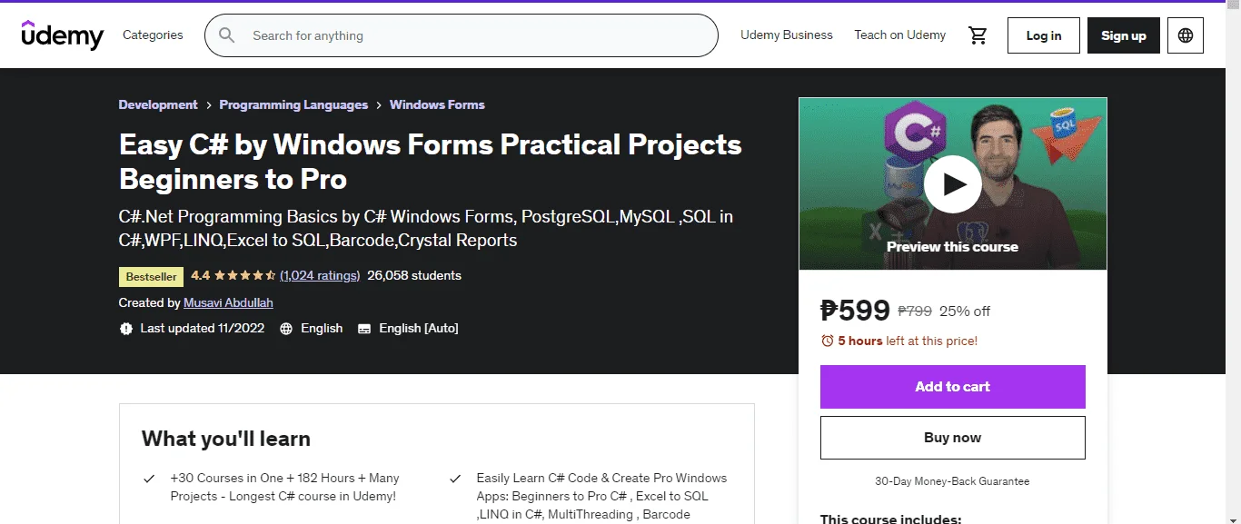Open the Udemy logo homepage

tap(63, 35)
